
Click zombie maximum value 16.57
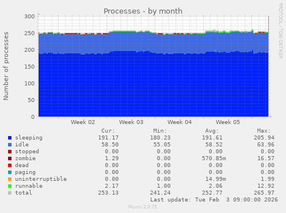click(266, 158)
